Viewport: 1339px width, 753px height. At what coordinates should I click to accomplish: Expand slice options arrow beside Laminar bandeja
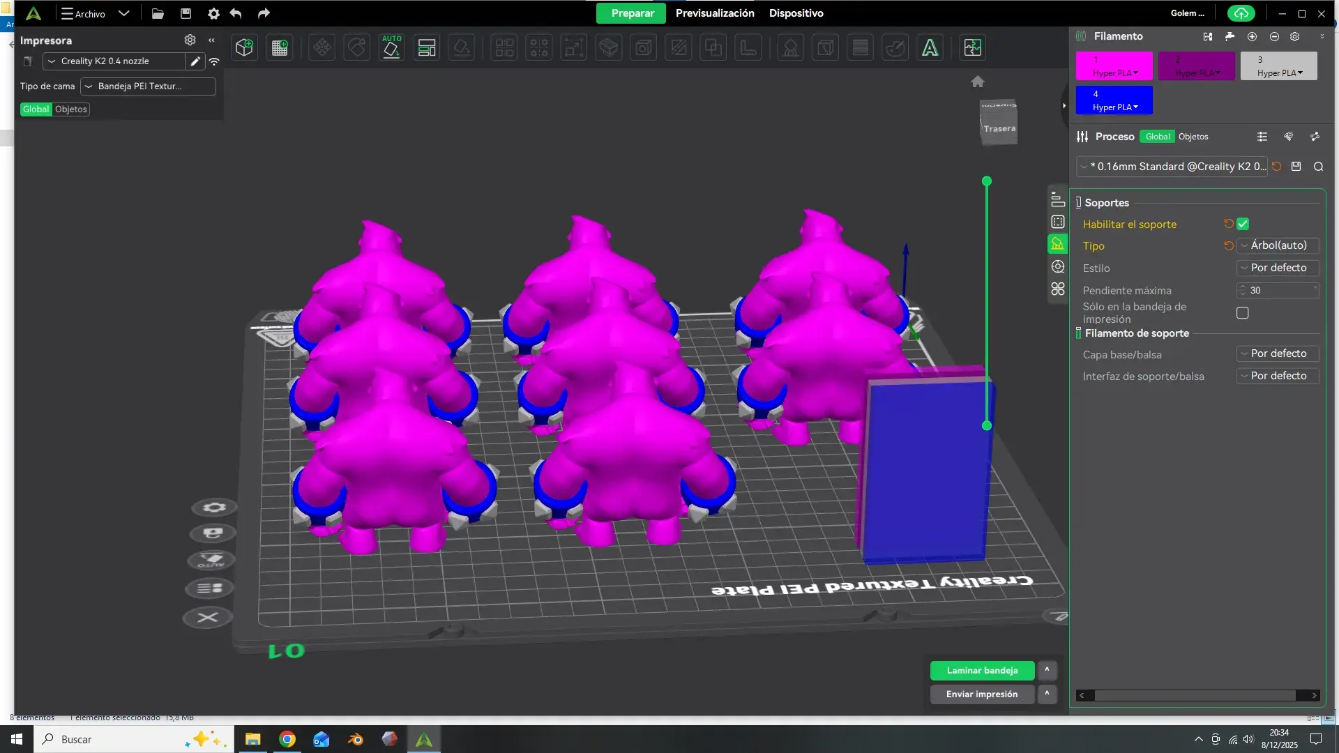1047,670
